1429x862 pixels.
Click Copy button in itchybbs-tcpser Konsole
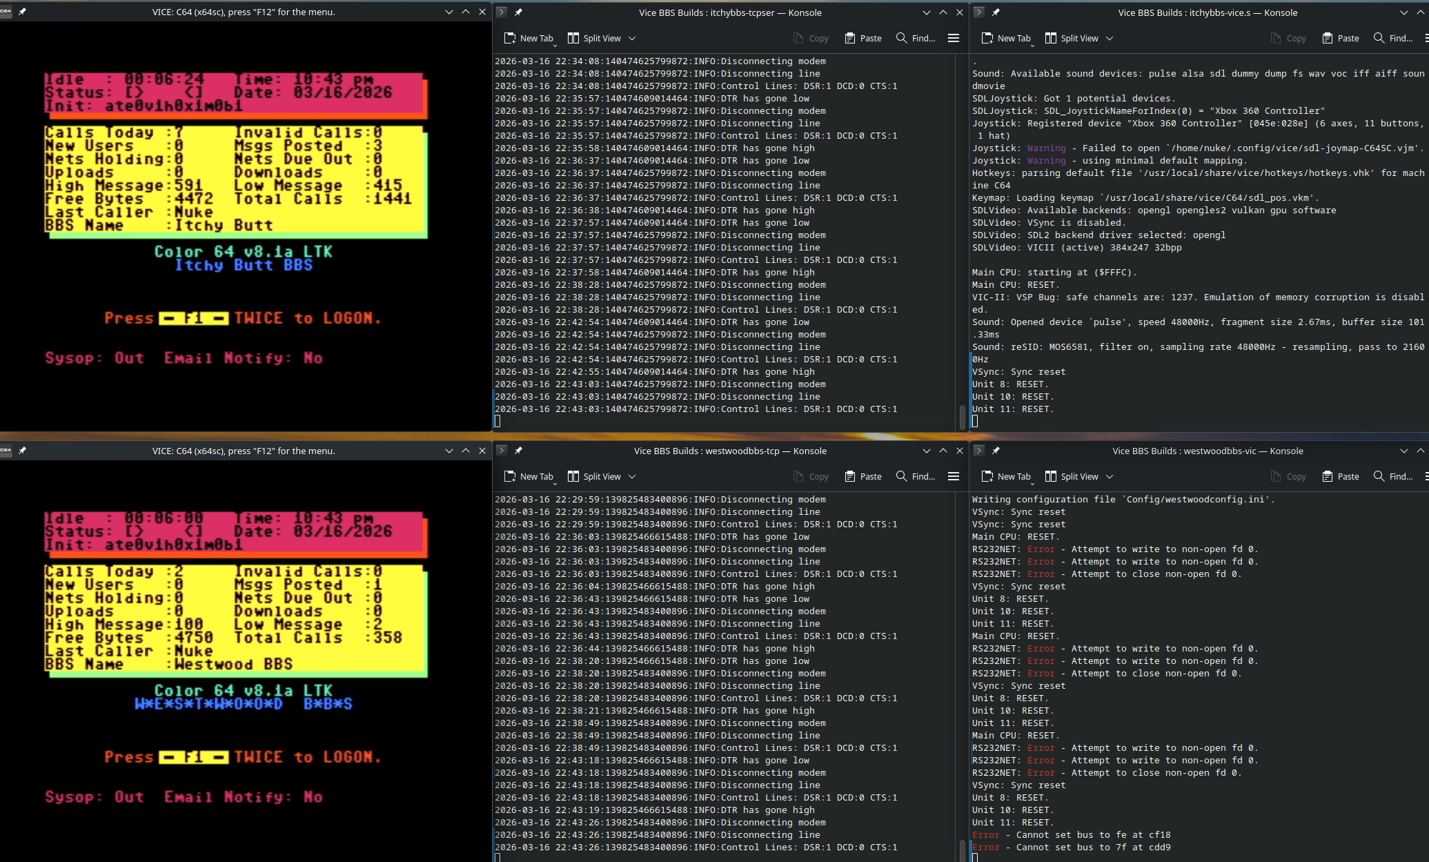(811, 38)
